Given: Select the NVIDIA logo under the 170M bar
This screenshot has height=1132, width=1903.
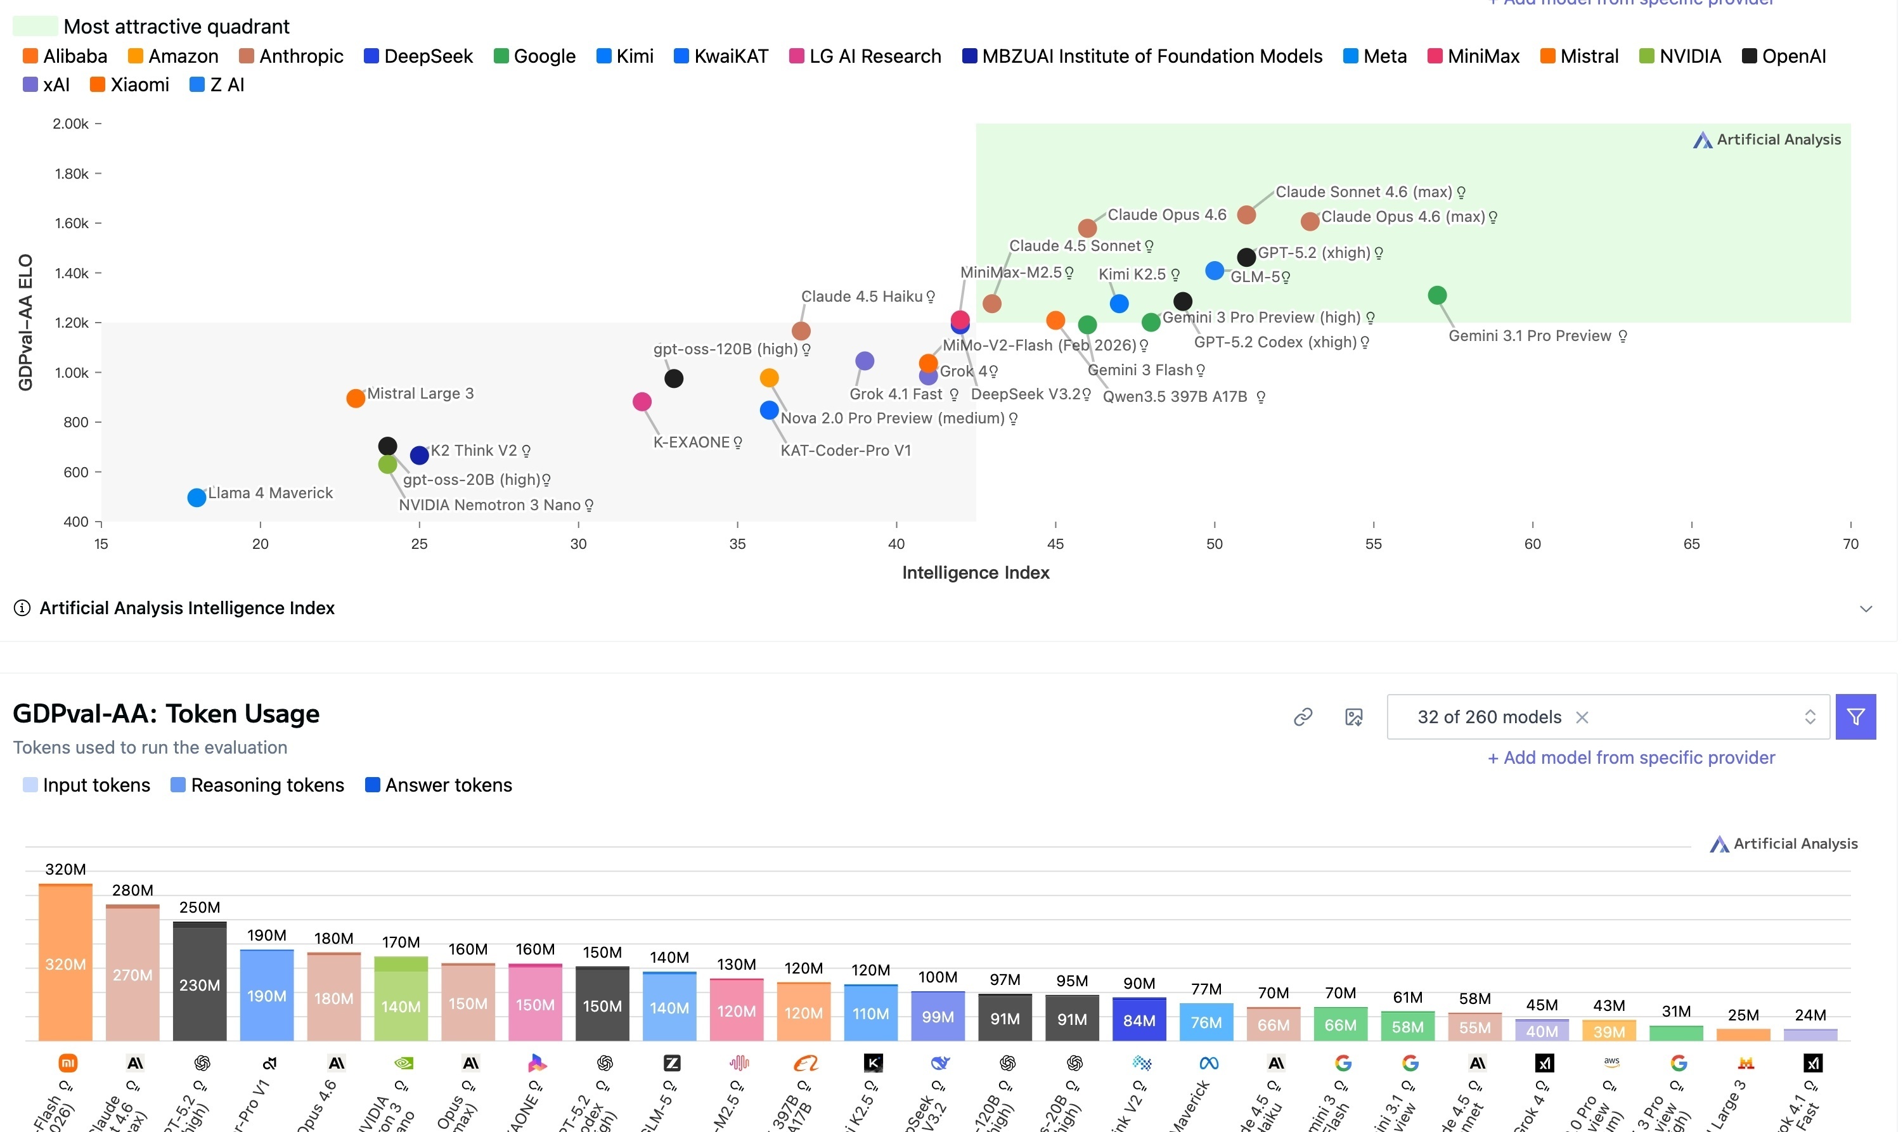Looking at the screenshot, I should 403,1062.
